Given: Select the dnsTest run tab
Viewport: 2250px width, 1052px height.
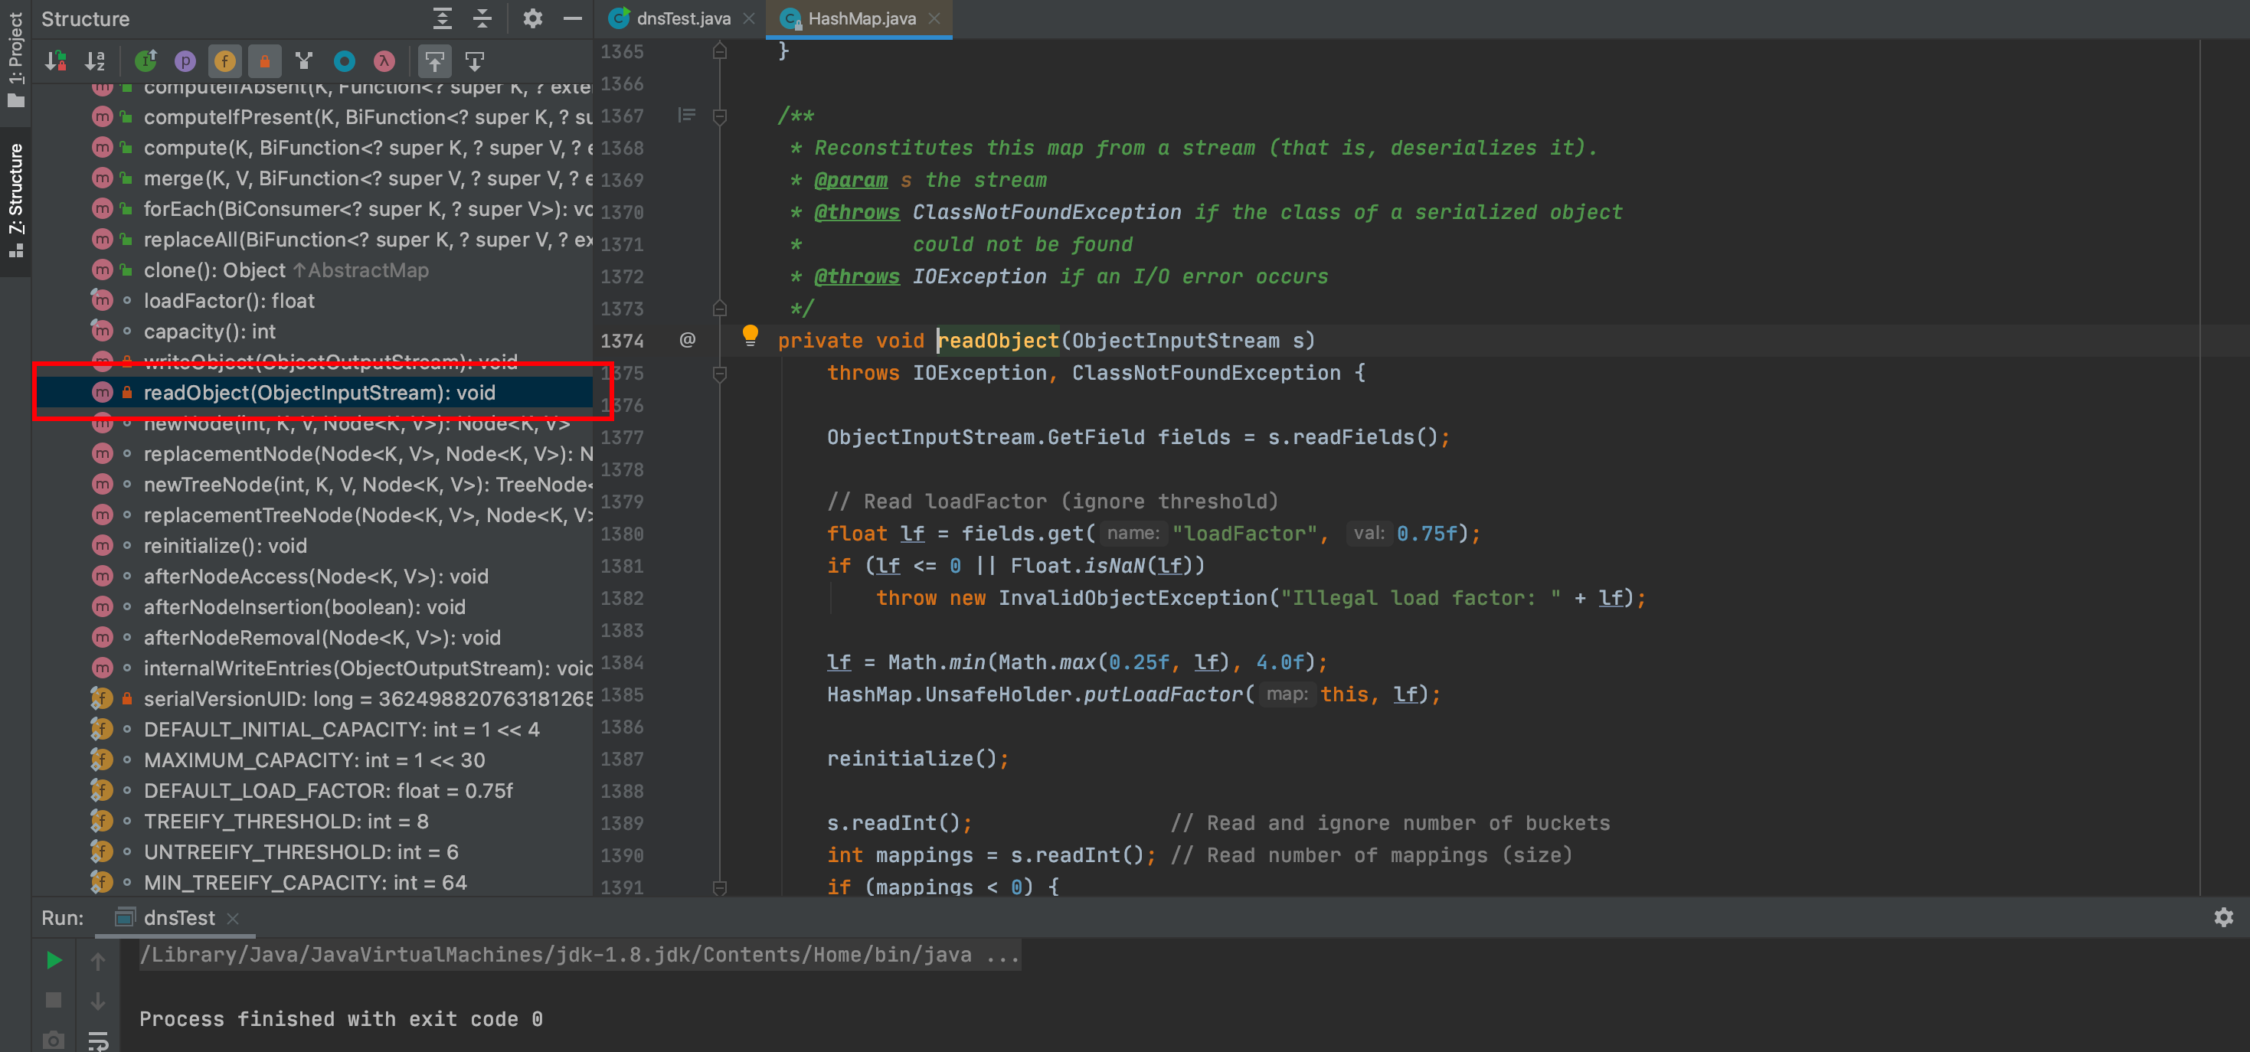Looking at the screenshot, I should tap(178, 917).
